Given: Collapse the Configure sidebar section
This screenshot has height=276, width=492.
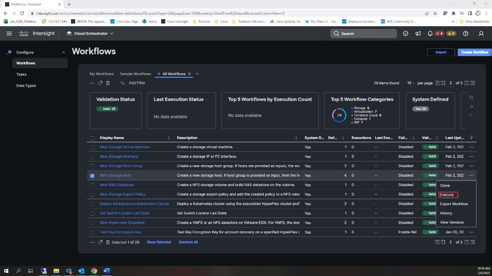Looking at the screenshot, I should (63, 52).
